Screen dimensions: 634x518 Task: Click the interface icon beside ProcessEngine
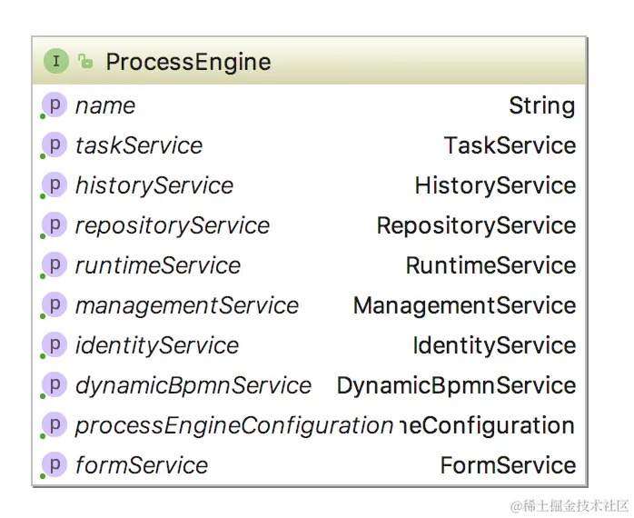[x=56, y=62]
